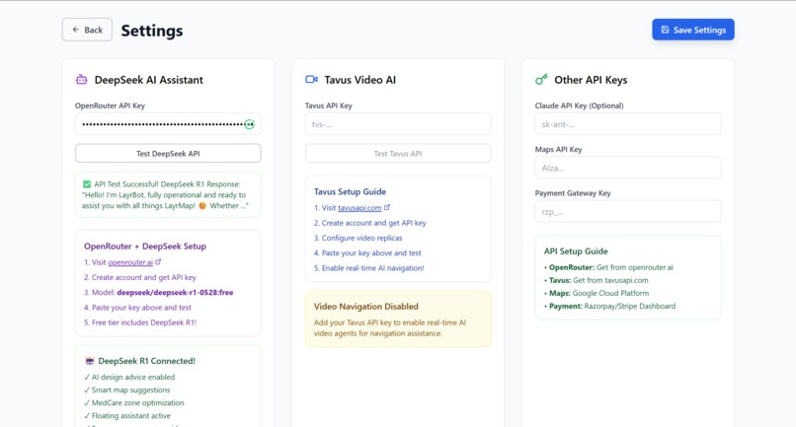
Task: Click the Test Tavus API button
Action: click(398, 154)
